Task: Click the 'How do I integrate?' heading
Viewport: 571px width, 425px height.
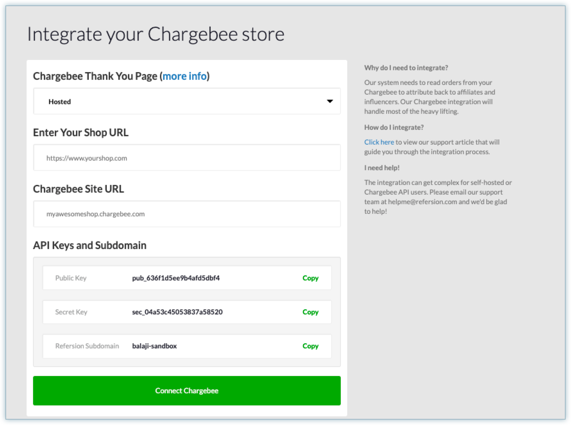Action: click(394, 127)
